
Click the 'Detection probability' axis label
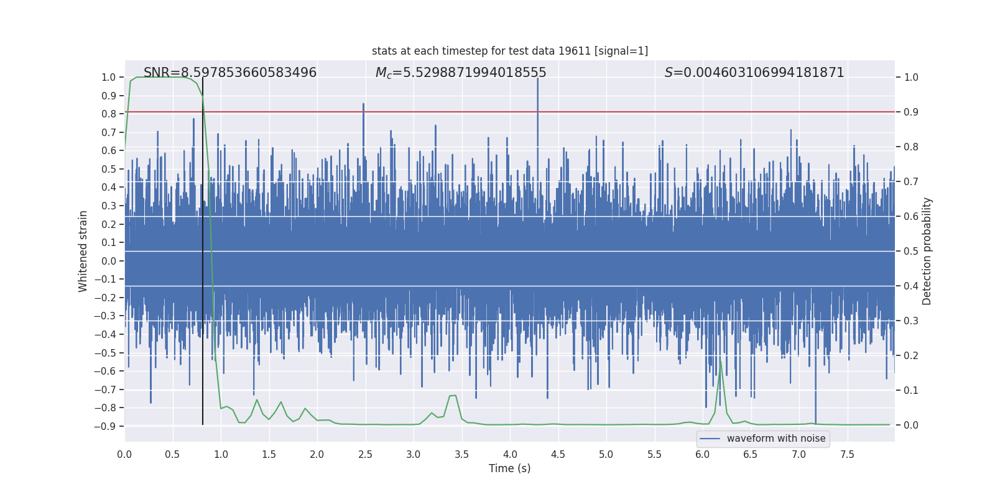(x=927, y=251)
